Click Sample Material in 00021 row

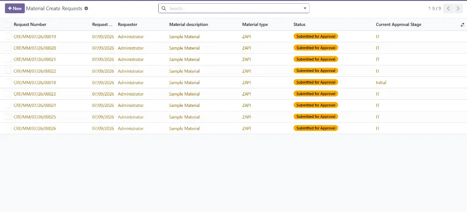tap(184, 60)
